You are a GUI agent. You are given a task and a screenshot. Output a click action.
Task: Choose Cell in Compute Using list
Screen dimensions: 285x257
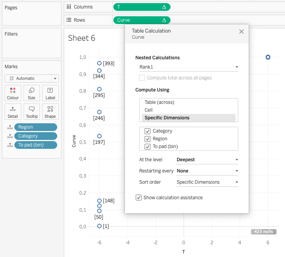(x=148, y=110)
